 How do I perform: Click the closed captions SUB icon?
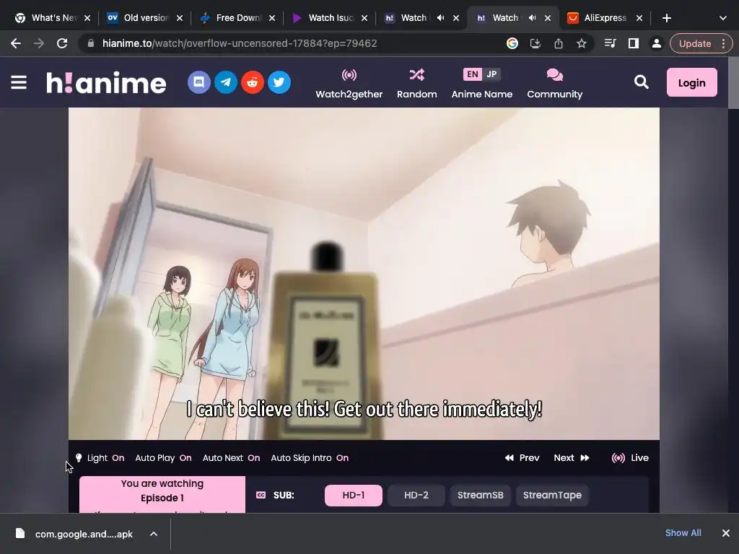pyautogui.click(x=261, y=495)
